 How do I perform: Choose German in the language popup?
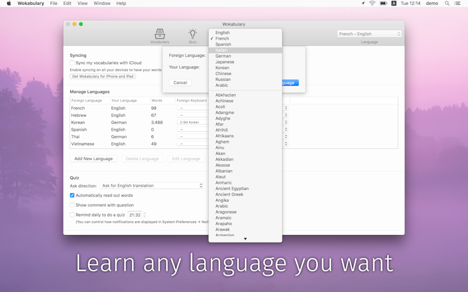tap(245, 56)
